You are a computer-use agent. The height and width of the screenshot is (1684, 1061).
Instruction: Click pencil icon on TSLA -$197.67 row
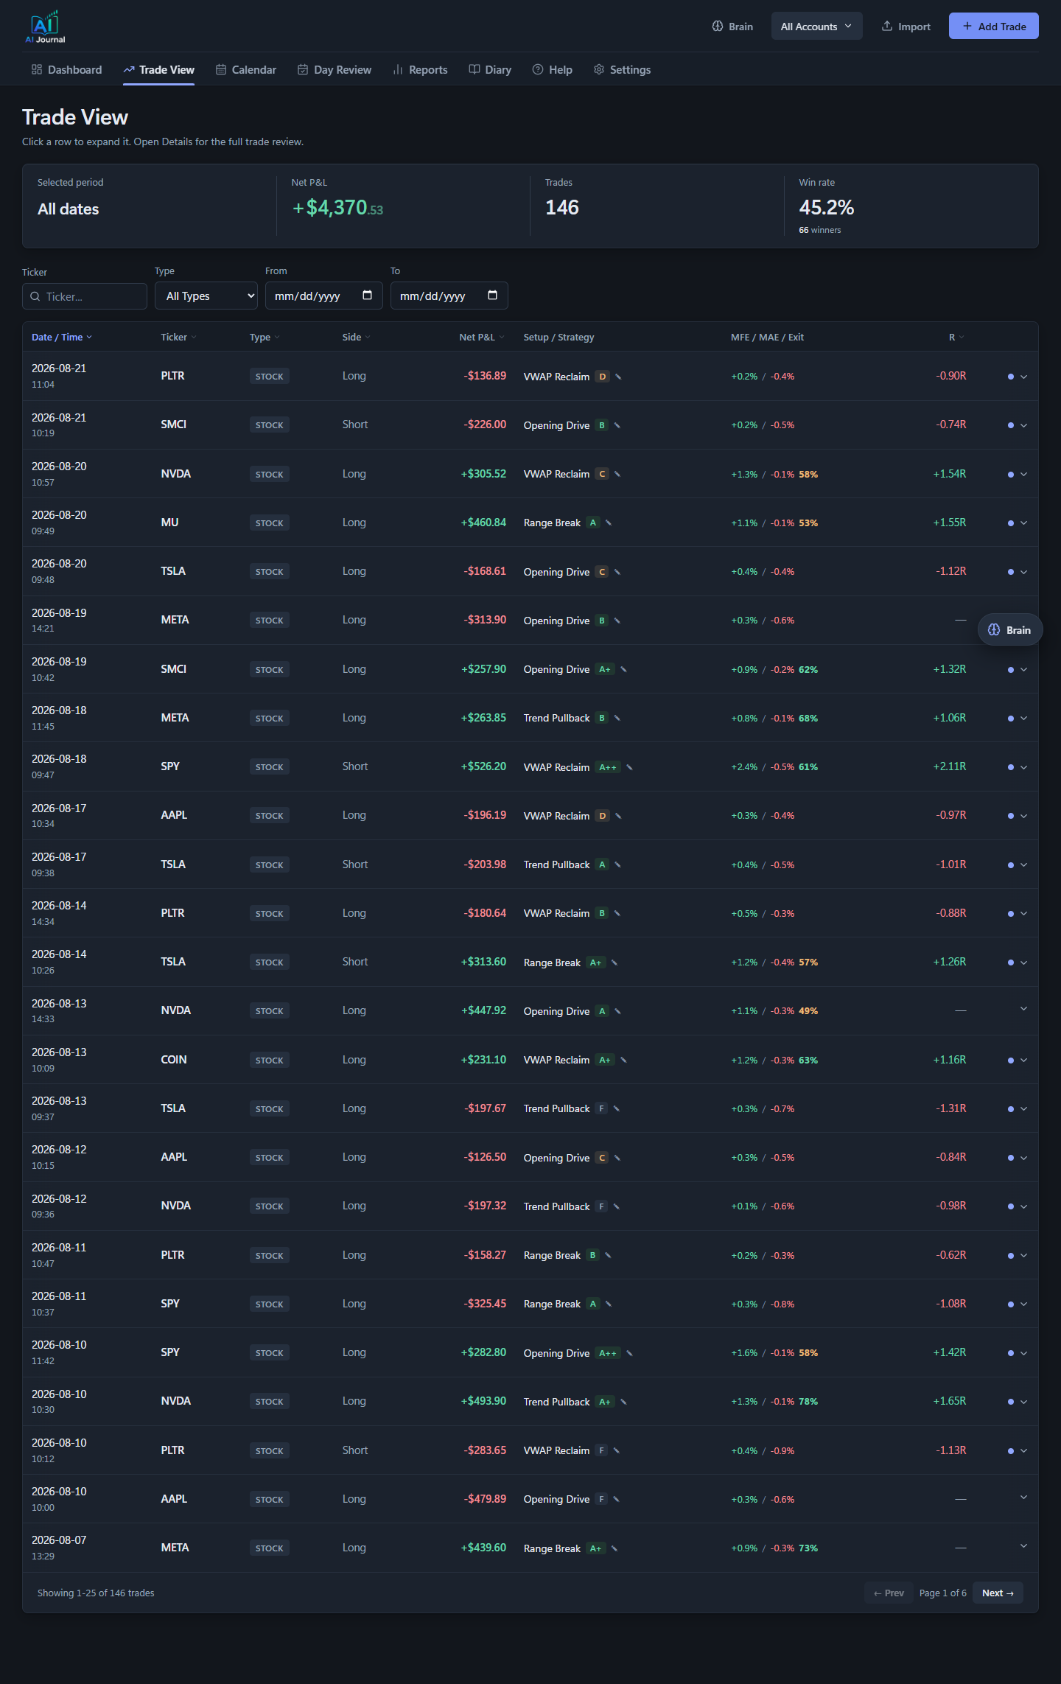[616, 1108]
